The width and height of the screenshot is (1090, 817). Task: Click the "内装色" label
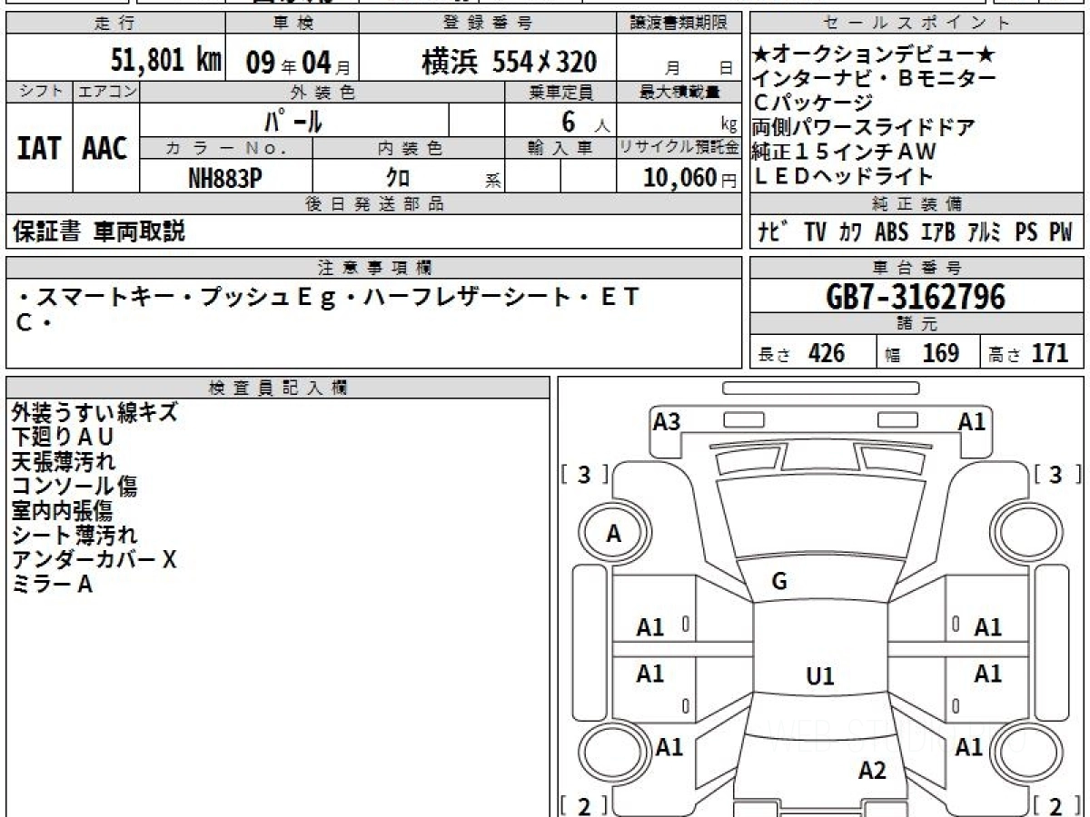(409, 148)
